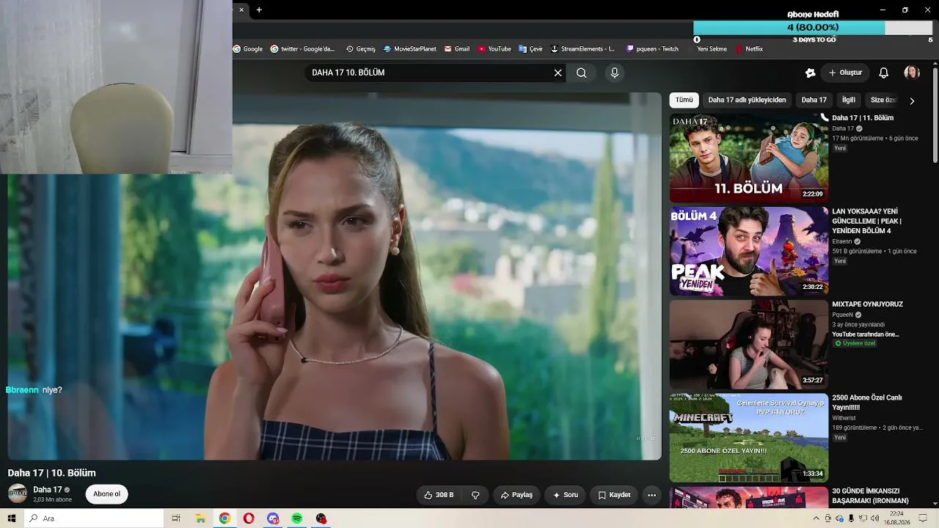Start voice search with the microphone icon

tap(615, 73)
